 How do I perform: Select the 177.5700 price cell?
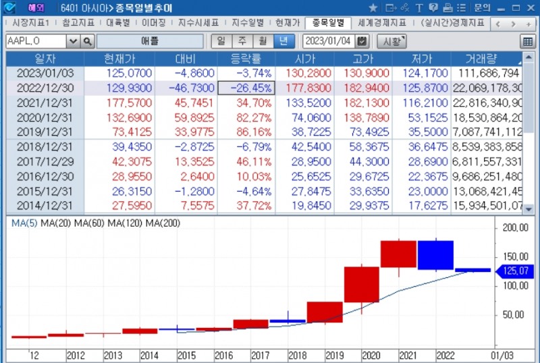(x=119, y=103)
